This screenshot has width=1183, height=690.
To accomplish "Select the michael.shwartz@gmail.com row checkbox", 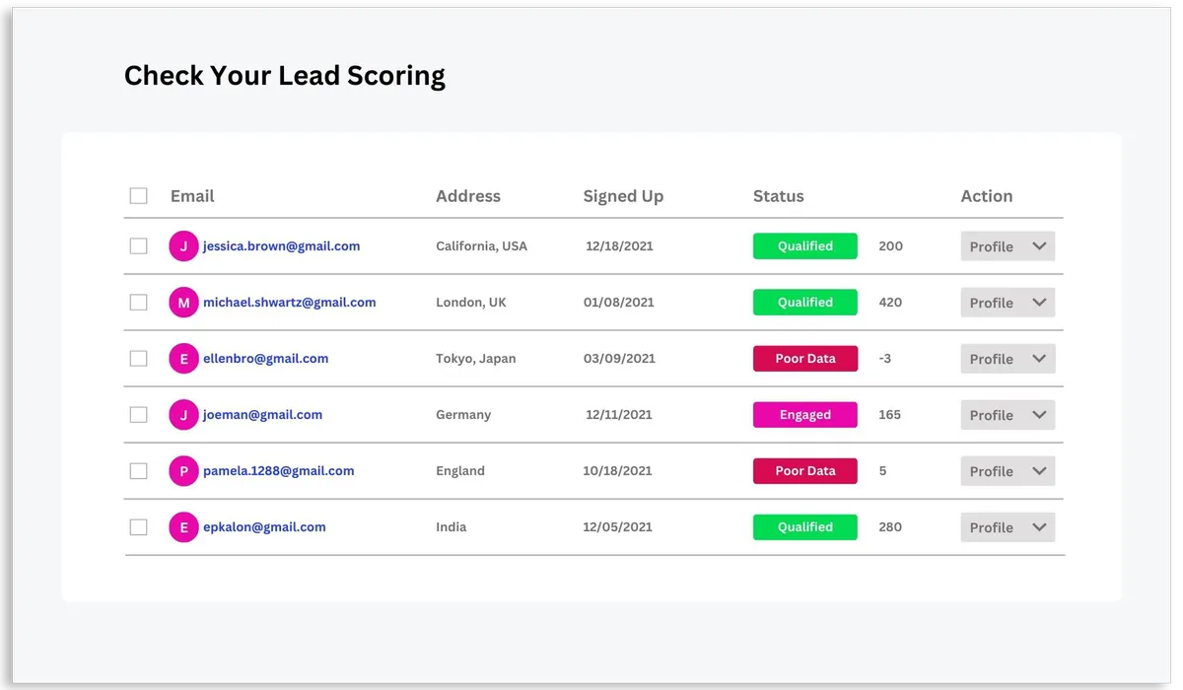I will [139, 303].
